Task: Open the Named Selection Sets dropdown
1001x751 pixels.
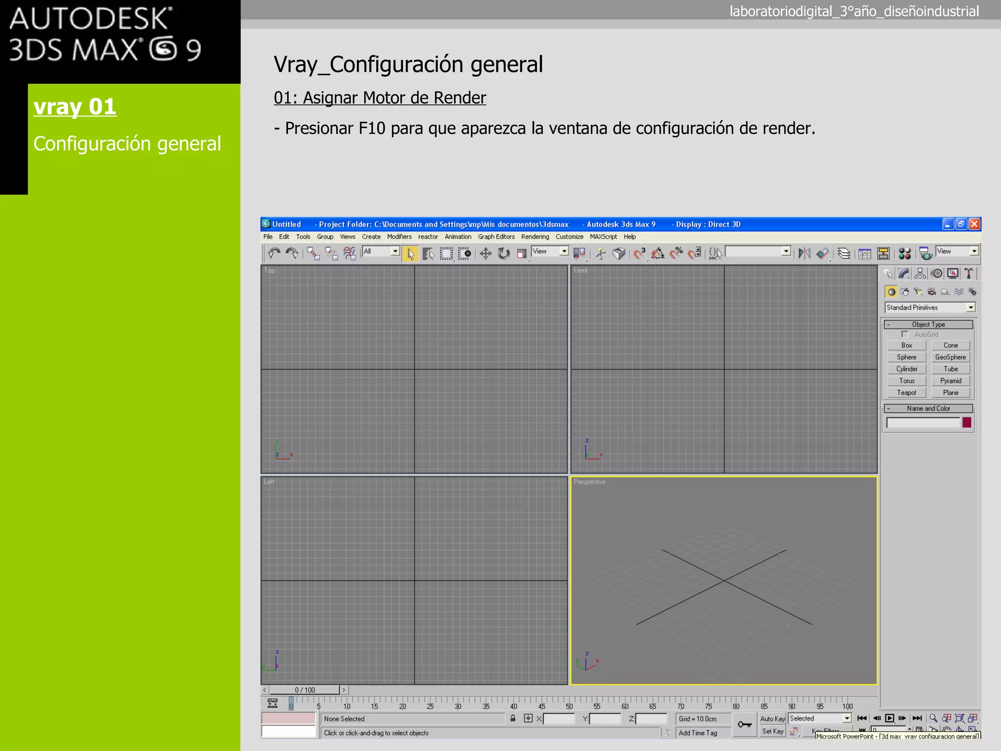Action: click(758, 251)
